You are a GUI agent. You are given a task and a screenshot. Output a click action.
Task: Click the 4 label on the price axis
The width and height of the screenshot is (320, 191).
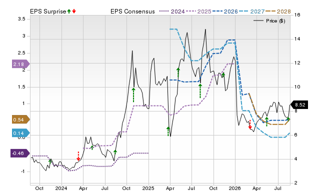[296, 159]
